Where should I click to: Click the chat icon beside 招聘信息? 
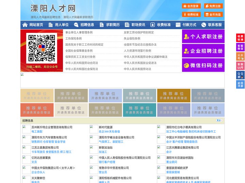[x=76, y=25]
